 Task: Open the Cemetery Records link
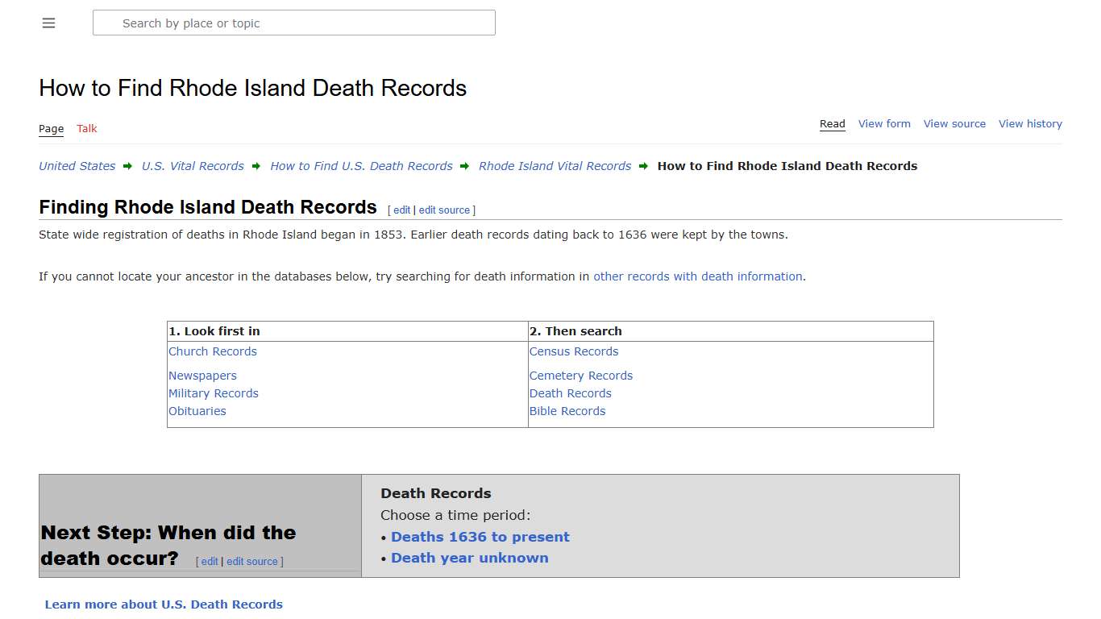pos(581,376)
